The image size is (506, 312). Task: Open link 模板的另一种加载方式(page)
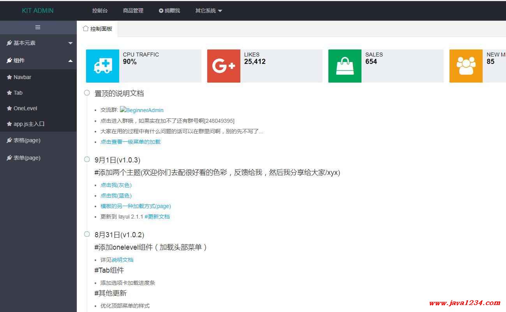136,206
